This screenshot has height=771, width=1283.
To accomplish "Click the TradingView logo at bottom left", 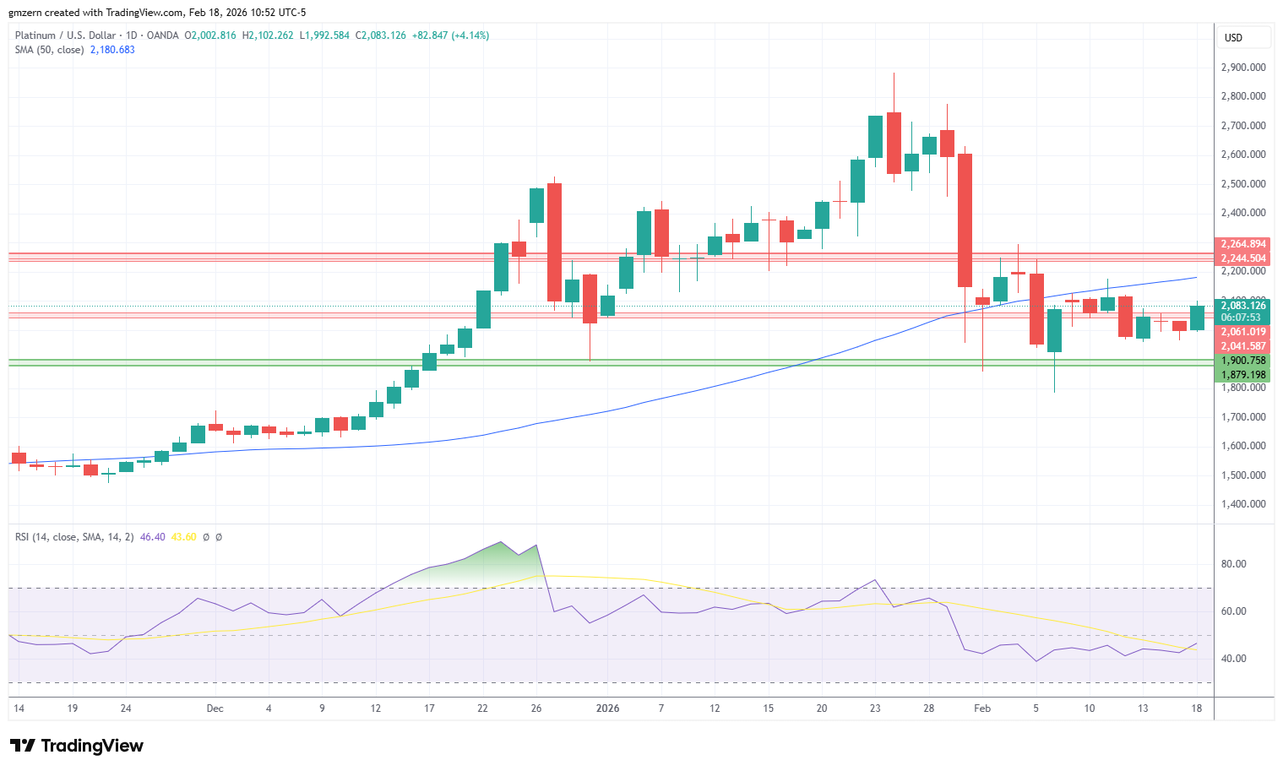I will (76, 746).
